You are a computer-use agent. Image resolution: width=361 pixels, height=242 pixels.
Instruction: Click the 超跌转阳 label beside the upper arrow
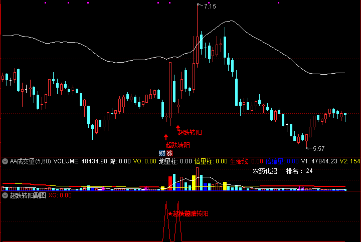click(x=190, y=132)
